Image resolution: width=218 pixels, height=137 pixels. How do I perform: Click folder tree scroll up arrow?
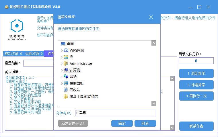[153, 43]
